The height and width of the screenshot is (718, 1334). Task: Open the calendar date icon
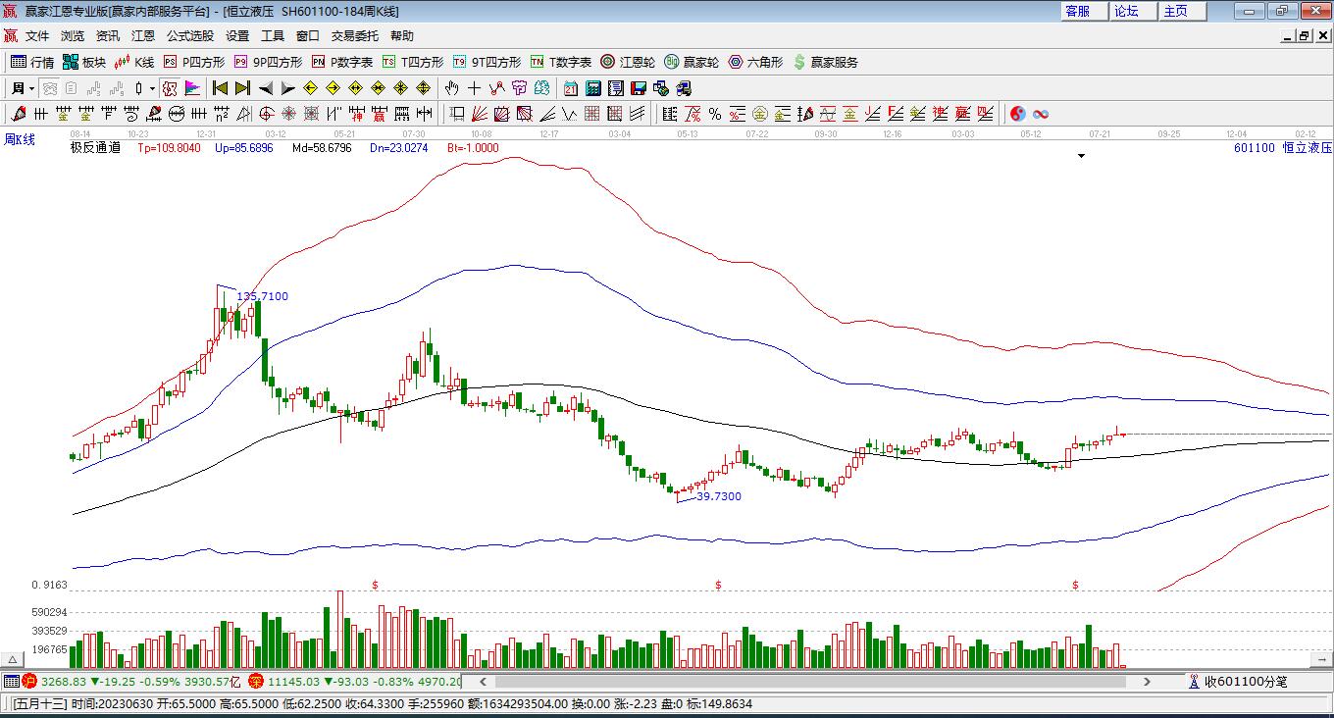pos(570,88)
